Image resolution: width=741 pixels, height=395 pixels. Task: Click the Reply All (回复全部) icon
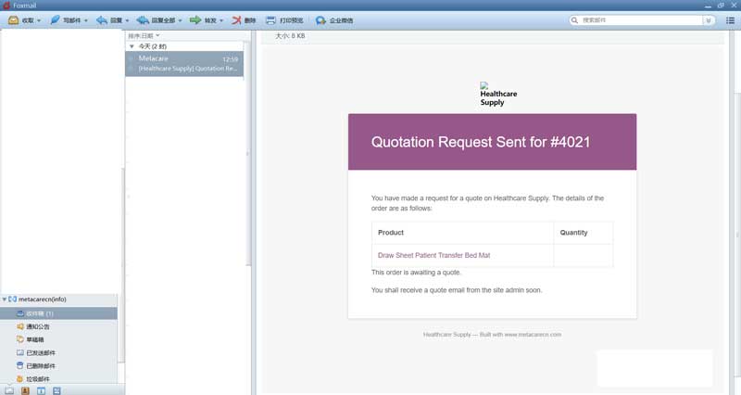click(143, 20)
